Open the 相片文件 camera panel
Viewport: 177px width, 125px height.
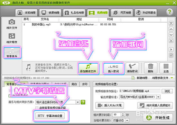click(12, 24)
